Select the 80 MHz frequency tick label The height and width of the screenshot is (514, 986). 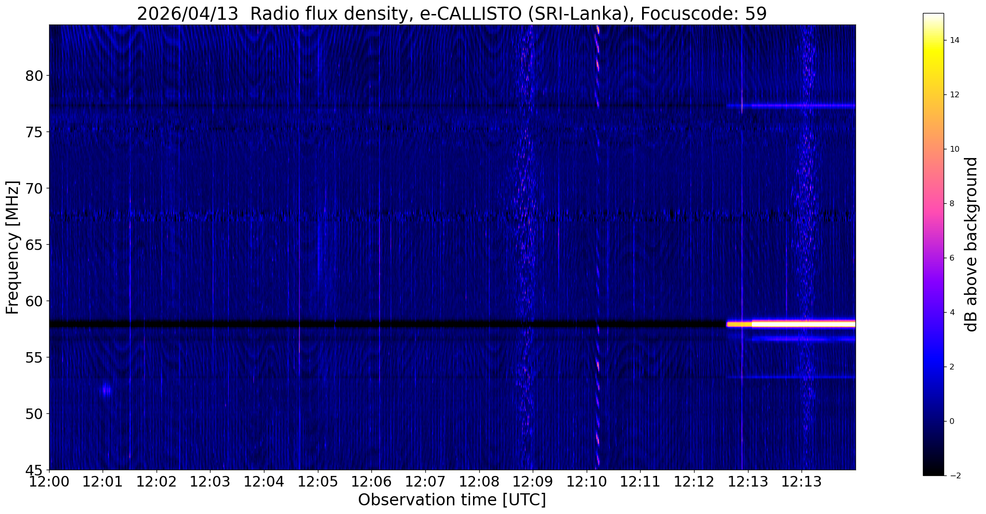click(x=34, y=76)
